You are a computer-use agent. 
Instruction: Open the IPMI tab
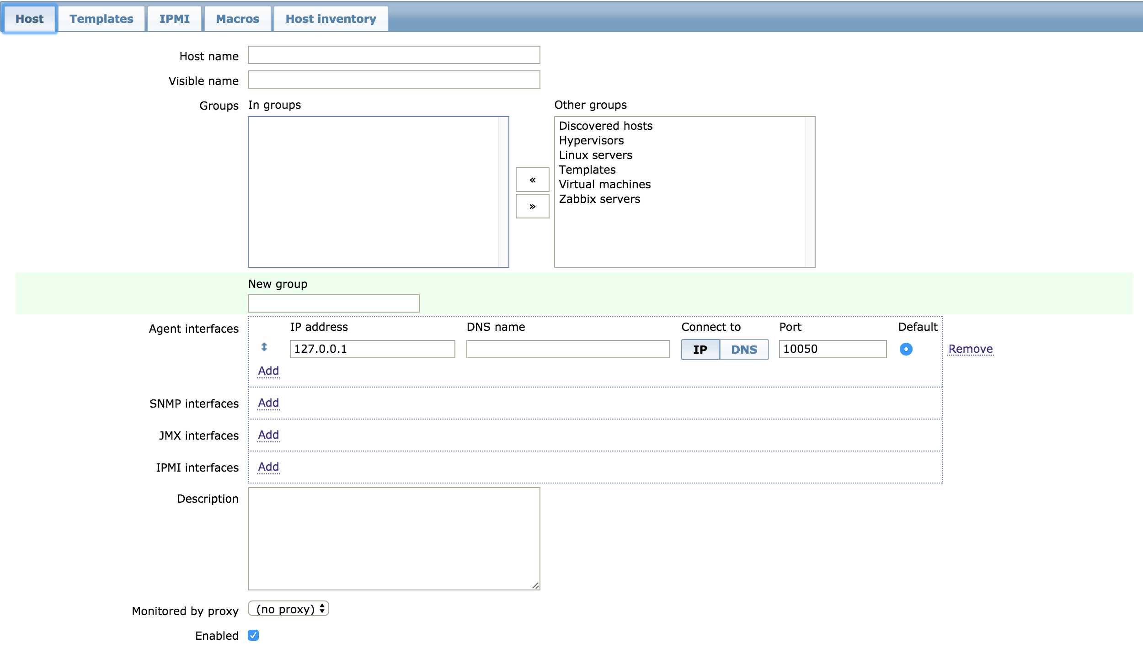174,19
